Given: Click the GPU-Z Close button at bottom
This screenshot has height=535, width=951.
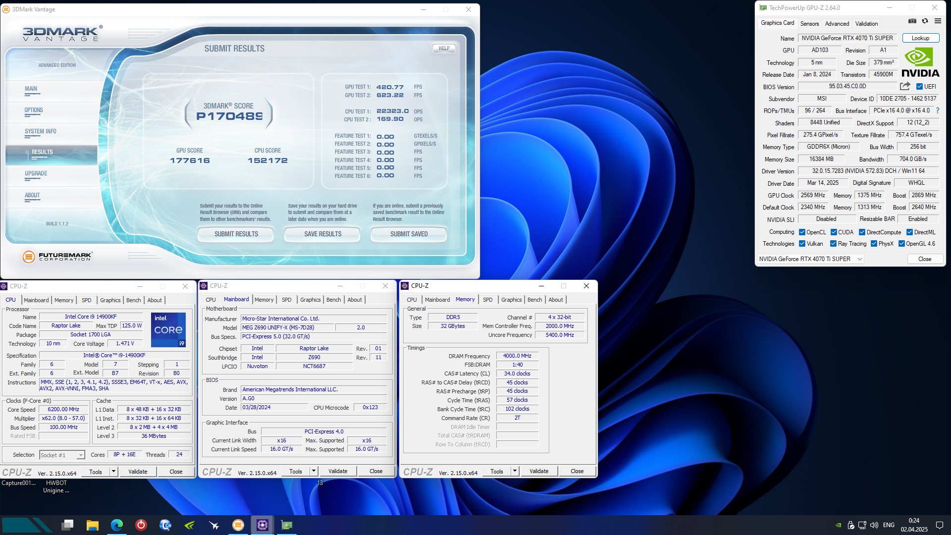Looking at the screenshot, I should 924,259.
